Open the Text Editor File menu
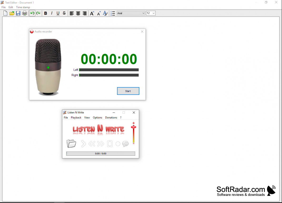Screen dimensions: 282x203 click(4, 7)
